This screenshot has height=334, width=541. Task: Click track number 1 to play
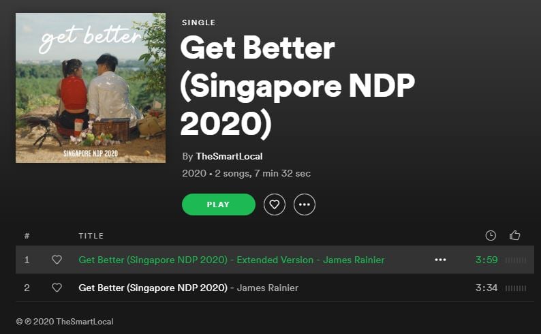point(27,260)
